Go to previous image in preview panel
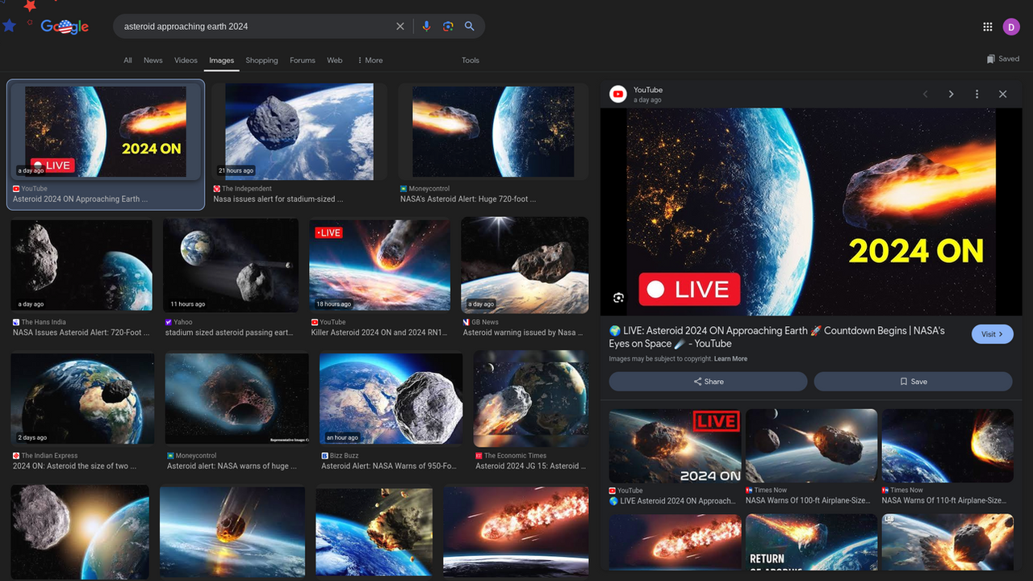This screenshot has height=581, width=1033. click(x=926, y=94)
